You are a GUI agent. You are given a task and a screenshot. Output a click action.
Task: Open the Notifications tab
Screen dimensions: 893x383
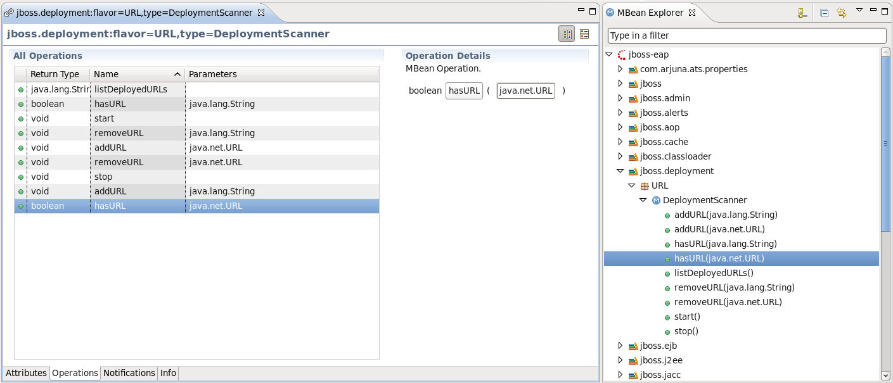(x=129, y=374)
